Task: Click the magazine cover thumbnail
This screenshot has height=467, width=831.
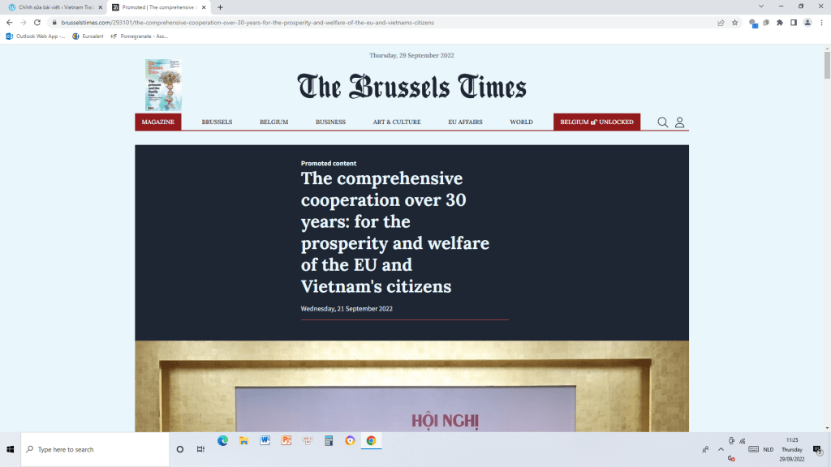Action: point(163,85)
